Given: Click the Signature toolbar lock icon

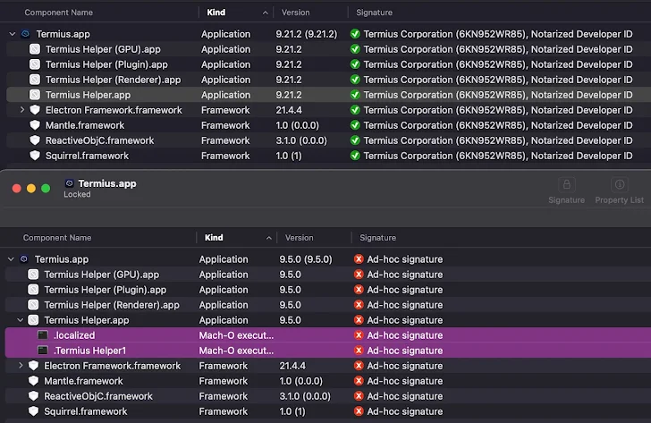Looking at the screenshot, I should coord(565,185).
